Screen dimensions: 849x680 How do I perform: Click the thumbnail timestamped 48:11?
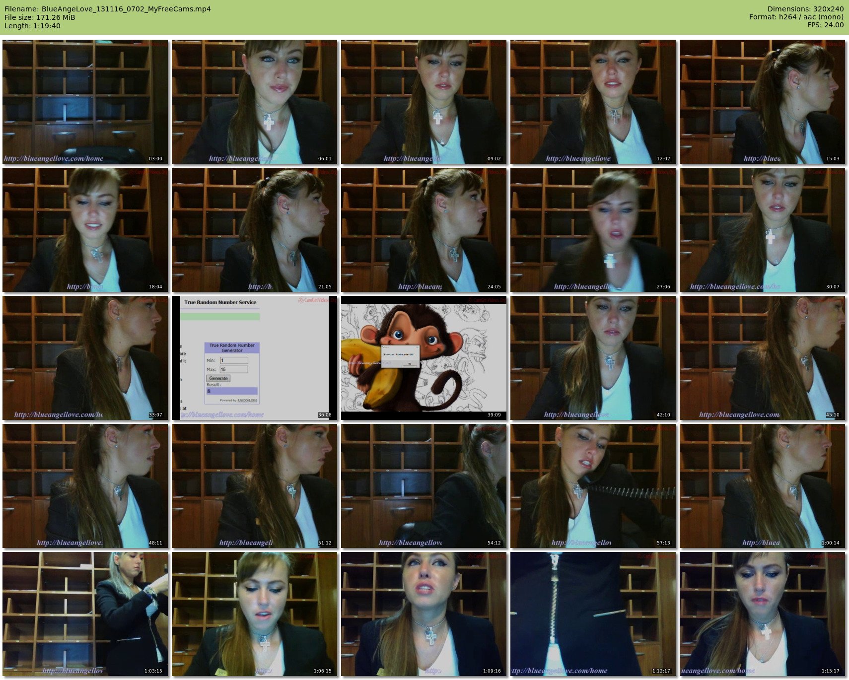pos(85,486)
